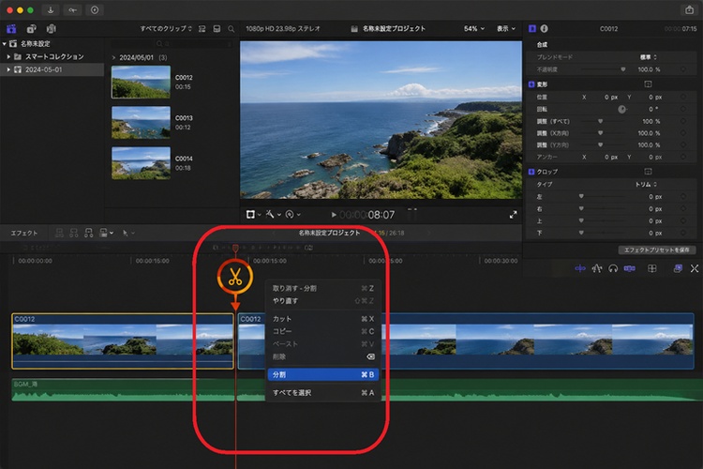Select the C0014 clip thumbnail in the browser
The image size is (703, 469).
(x=141, y=163)
